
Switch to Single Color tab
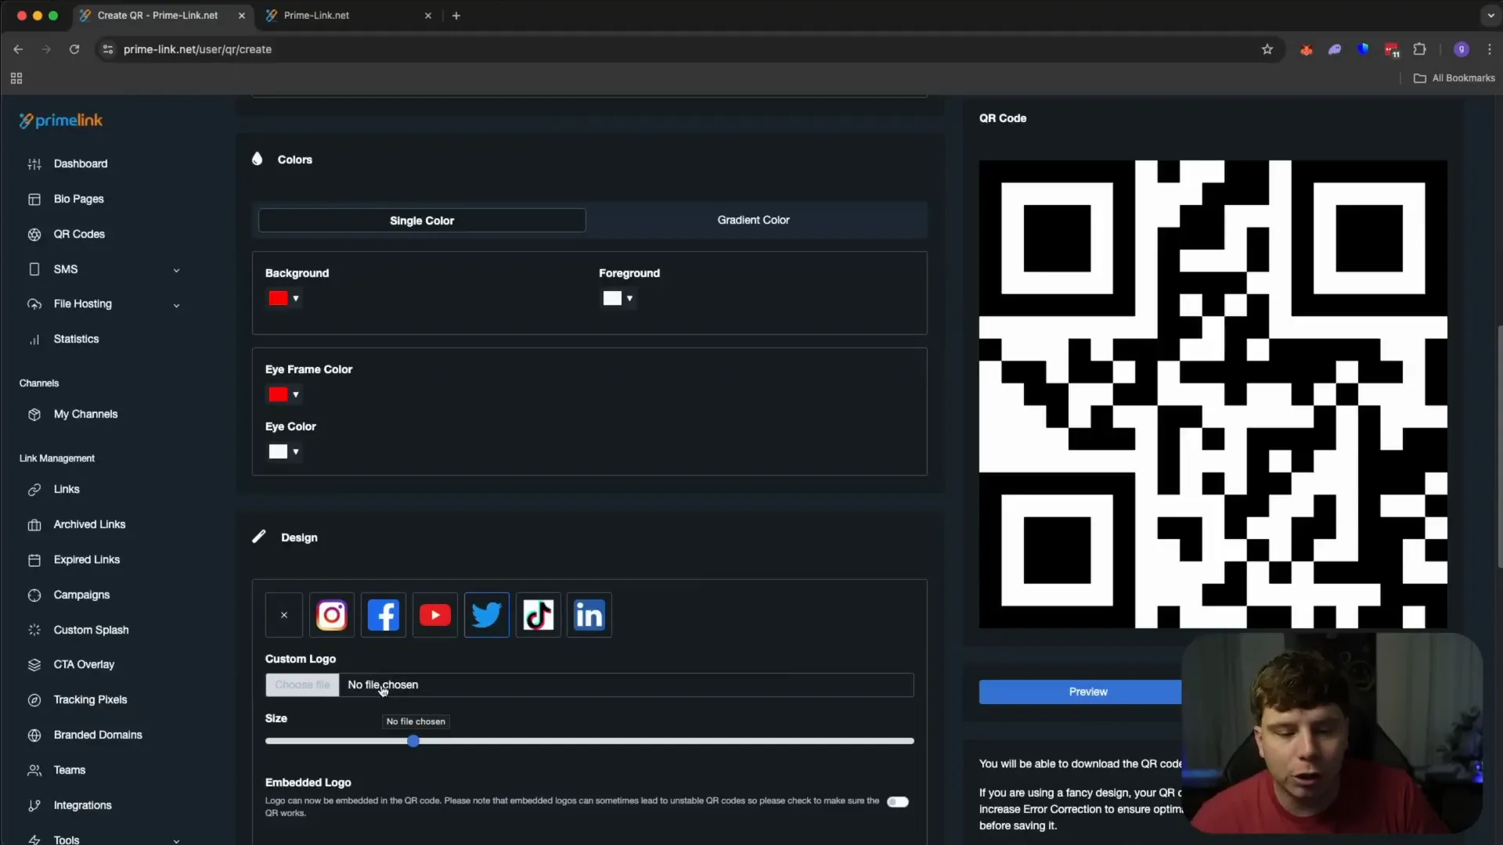pos(422,220)
